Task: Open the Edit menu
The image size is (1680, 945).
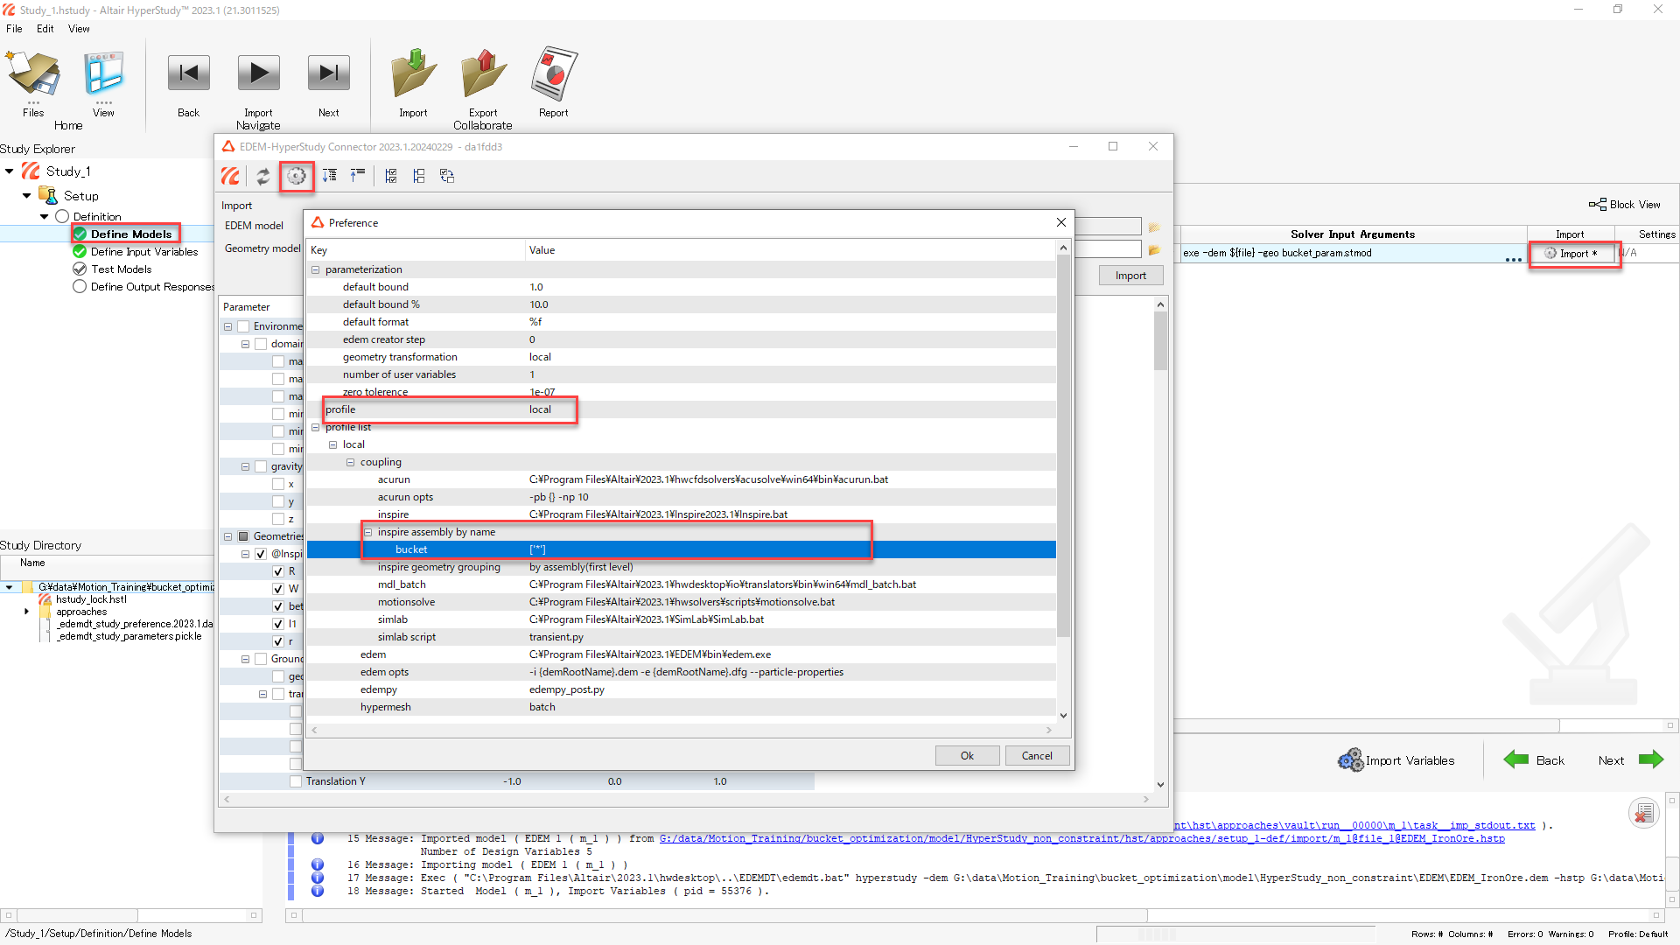Action: (x=45, y=29)
